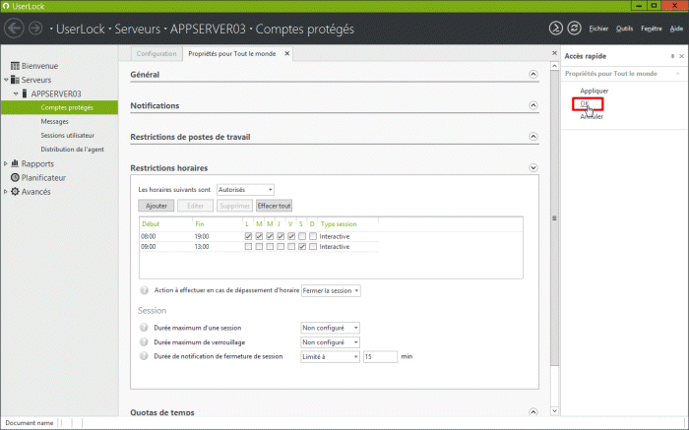The height and width of the screenshot is (430, 689).
Task: Close the document area with top-right X
Action: coord(554,53)
